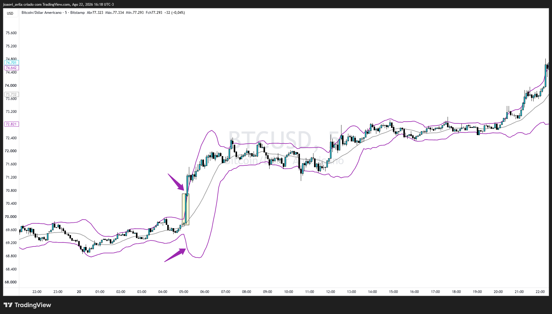Click the 69.200 price axis label

[11, 243]
